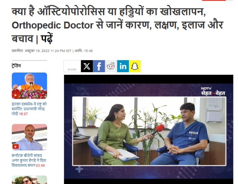This screenshot has width=238, height=184.
Task: Share the video on Reddit
Action: pyautogui.click(x=111, y=66)
